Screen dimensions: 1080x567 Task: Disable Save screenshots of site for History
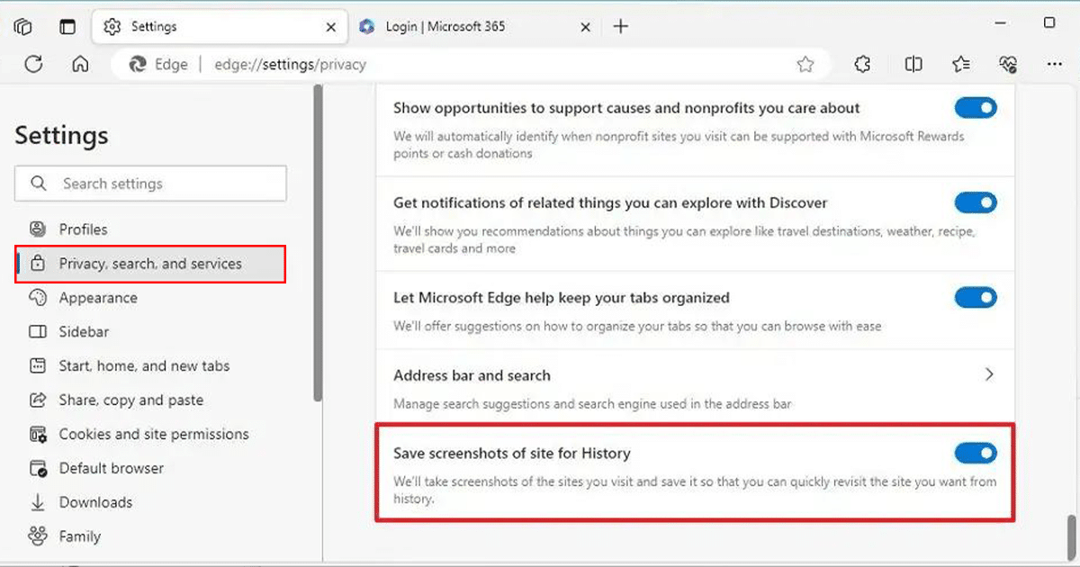coord(976,453)
